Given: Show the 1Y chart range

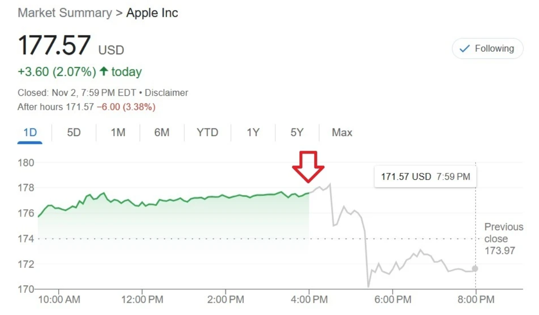Looking at the screenshot, I should click(x=253, y=133).
